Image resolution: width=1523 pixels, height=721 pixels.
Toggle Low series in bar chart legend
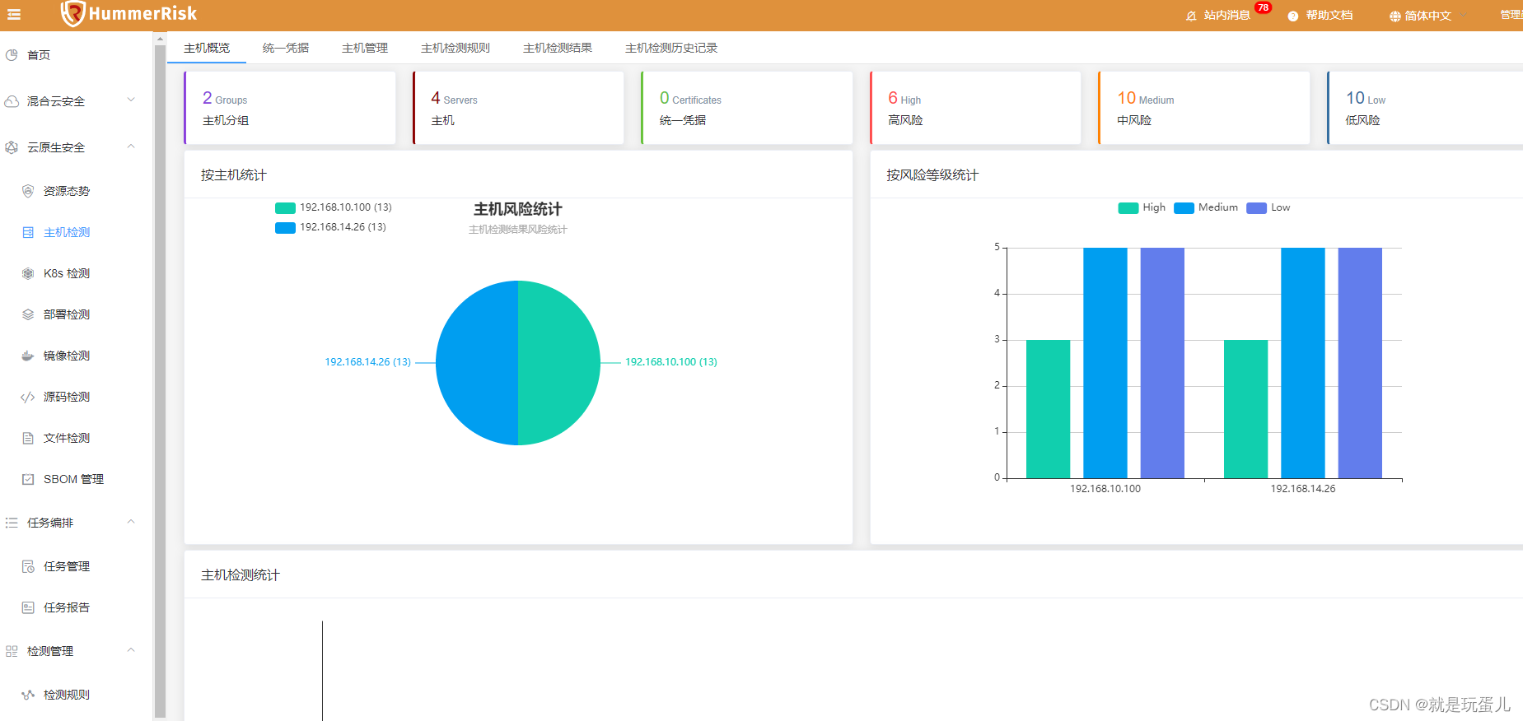coord(1268,207)
